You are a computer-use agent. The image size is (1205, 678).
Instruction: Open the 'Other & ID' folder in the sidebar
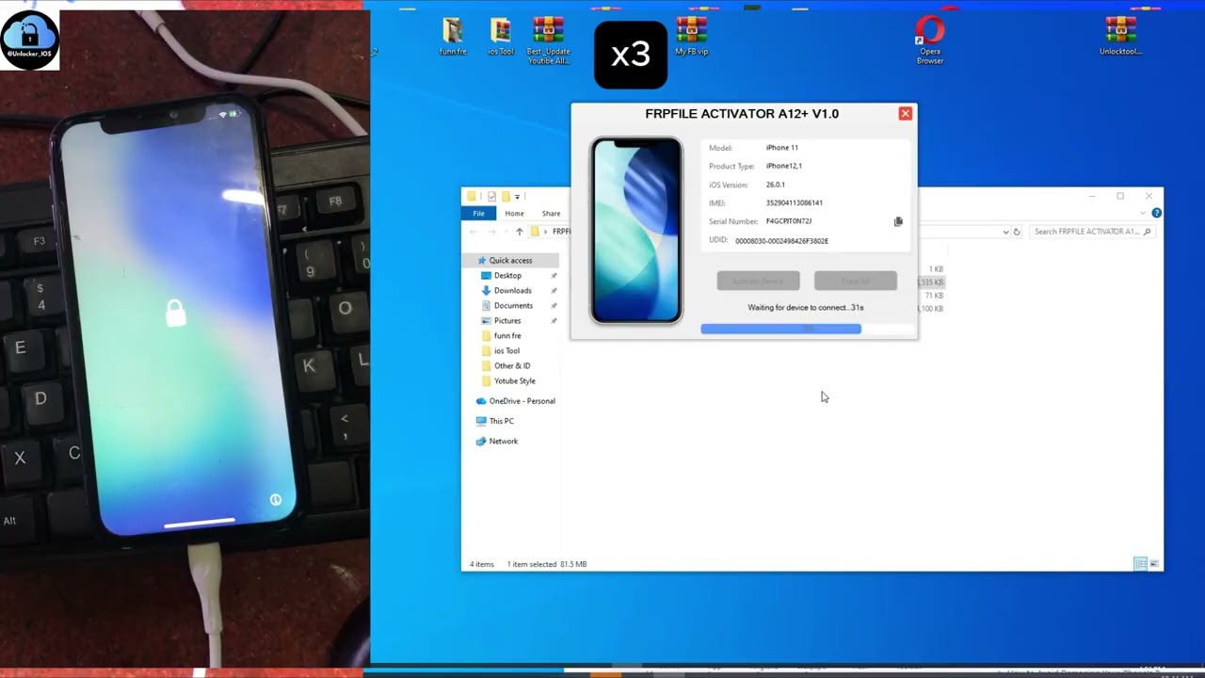tap(511, 366)
